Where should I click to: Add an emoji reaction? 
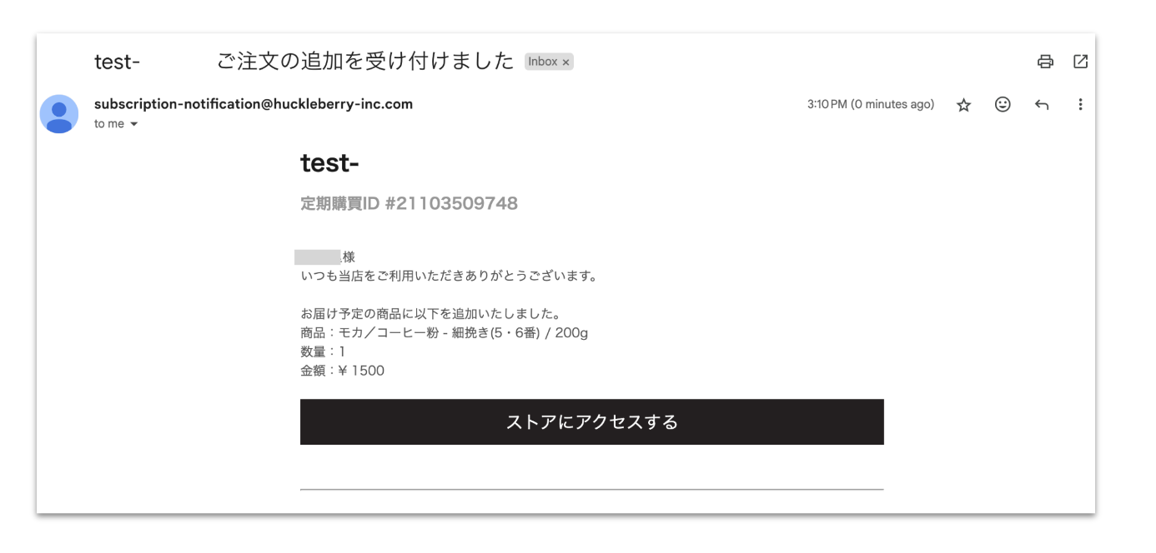click(1003, 105)
